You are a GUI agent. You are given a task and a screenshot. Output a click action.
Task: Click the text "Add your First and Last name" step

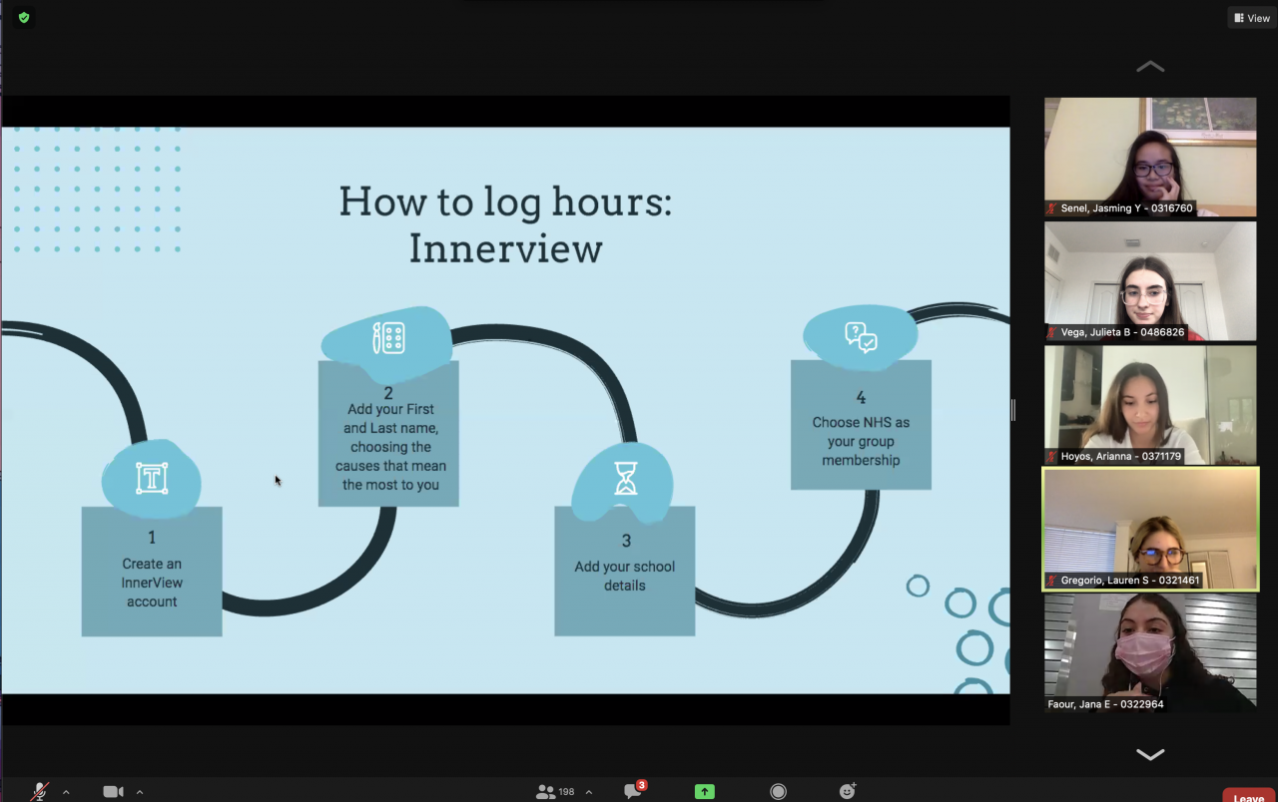(x=390, y=447)
